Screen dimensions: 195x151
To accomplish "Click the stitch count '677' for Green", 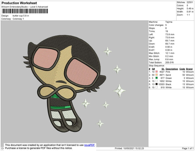I will click(x=162, y=78).
